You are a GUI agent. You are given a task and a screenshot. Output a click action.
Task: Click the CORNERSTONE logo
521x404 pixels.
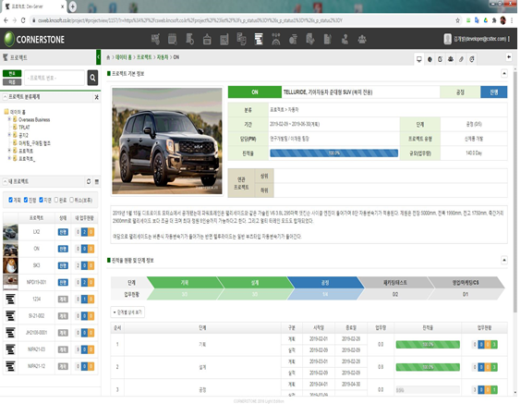[34, 39]
